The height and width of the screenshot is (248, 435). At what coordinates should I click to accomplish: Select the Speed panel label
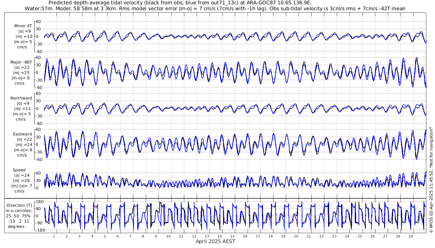point(19,170)
